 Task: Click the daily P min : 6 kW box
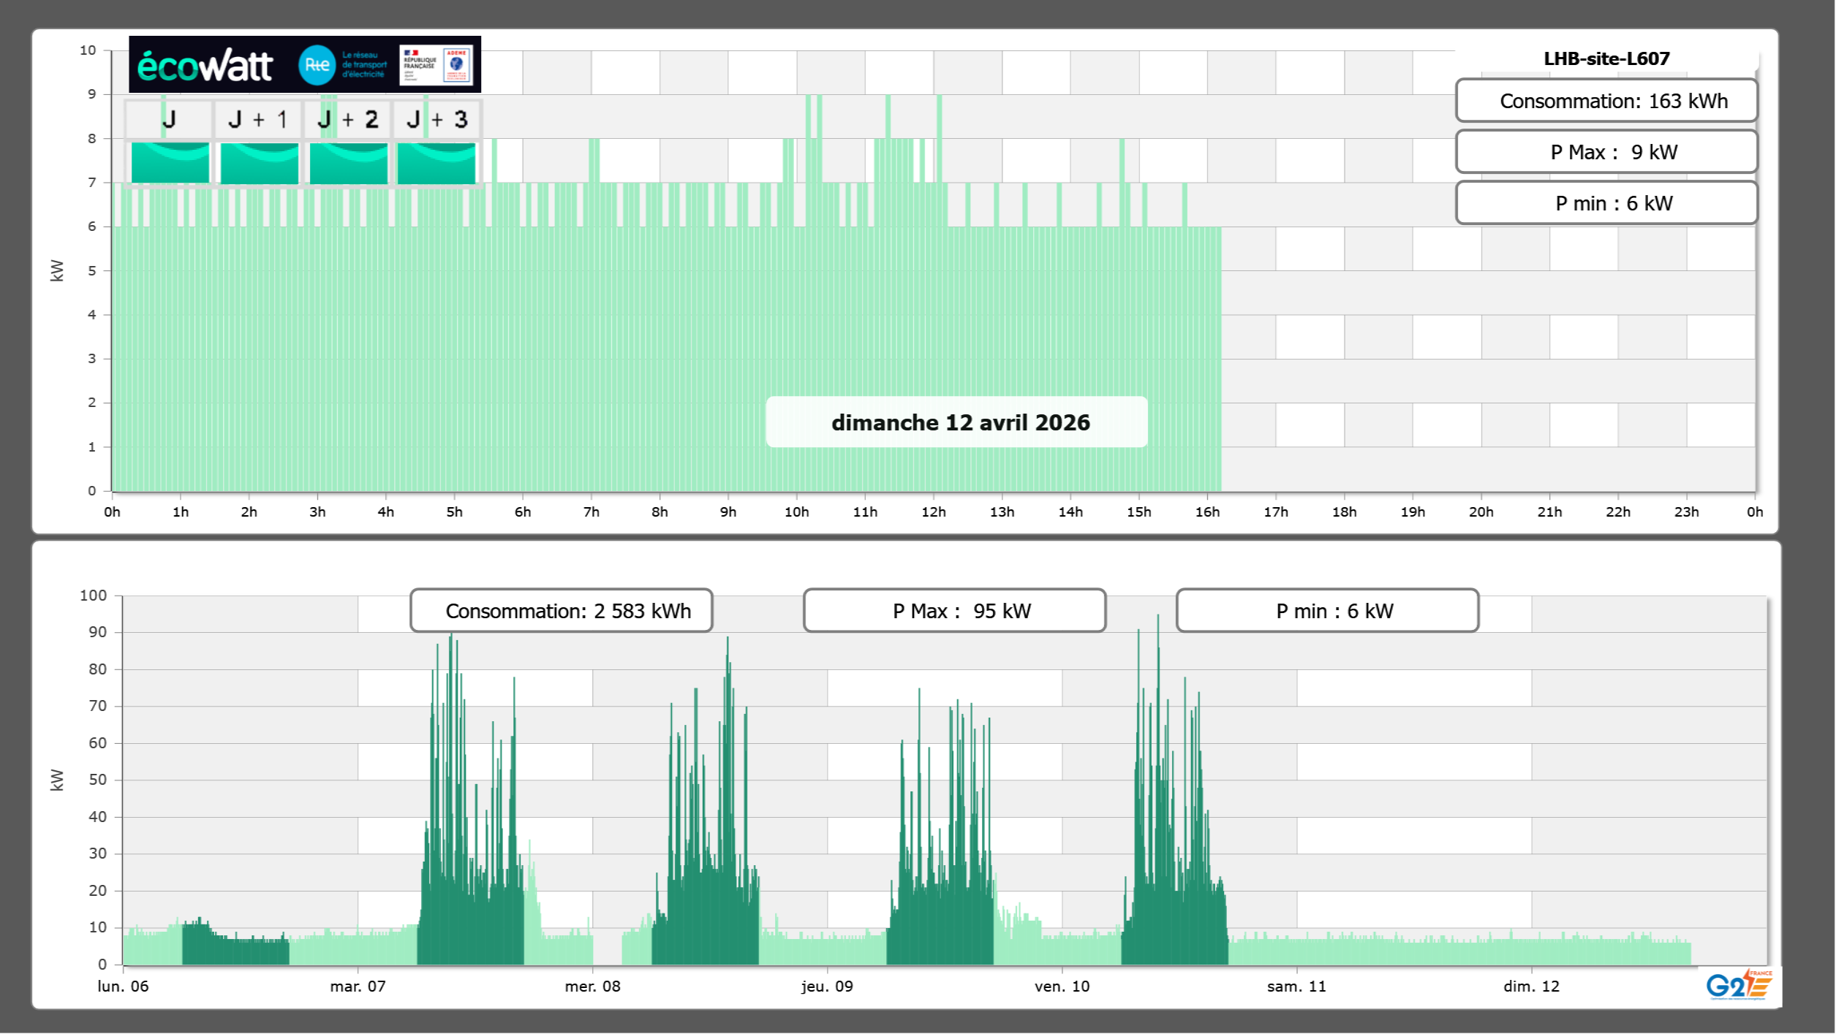point(1606,203)
